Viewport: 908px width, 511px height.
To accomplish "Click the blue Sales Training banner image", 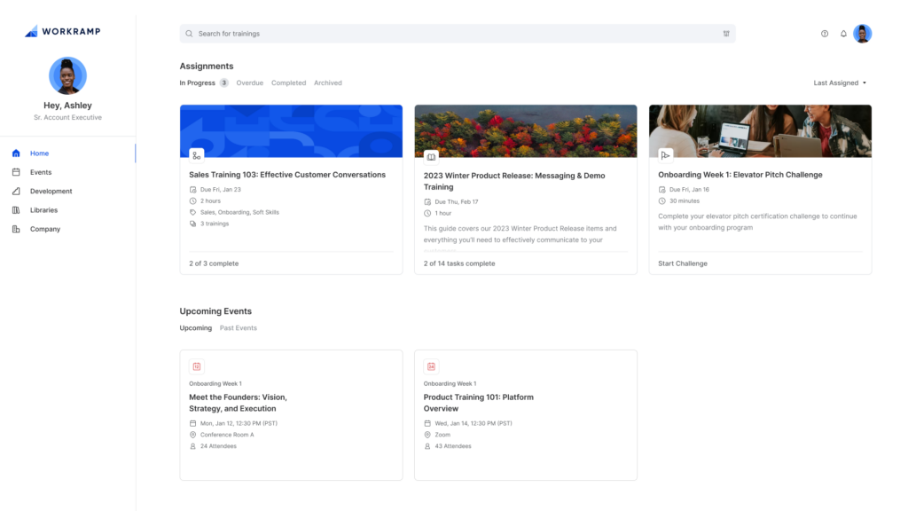I will pos(291,131).
